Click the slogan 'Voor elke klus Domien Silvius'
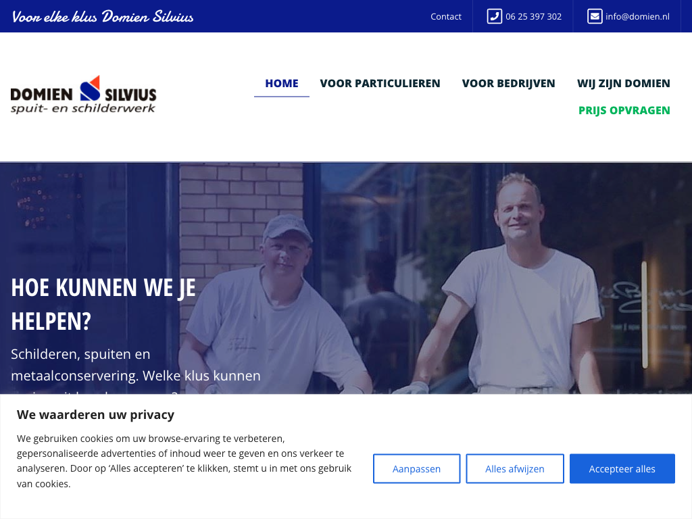The image size is (692, 519). pos(103,17)
